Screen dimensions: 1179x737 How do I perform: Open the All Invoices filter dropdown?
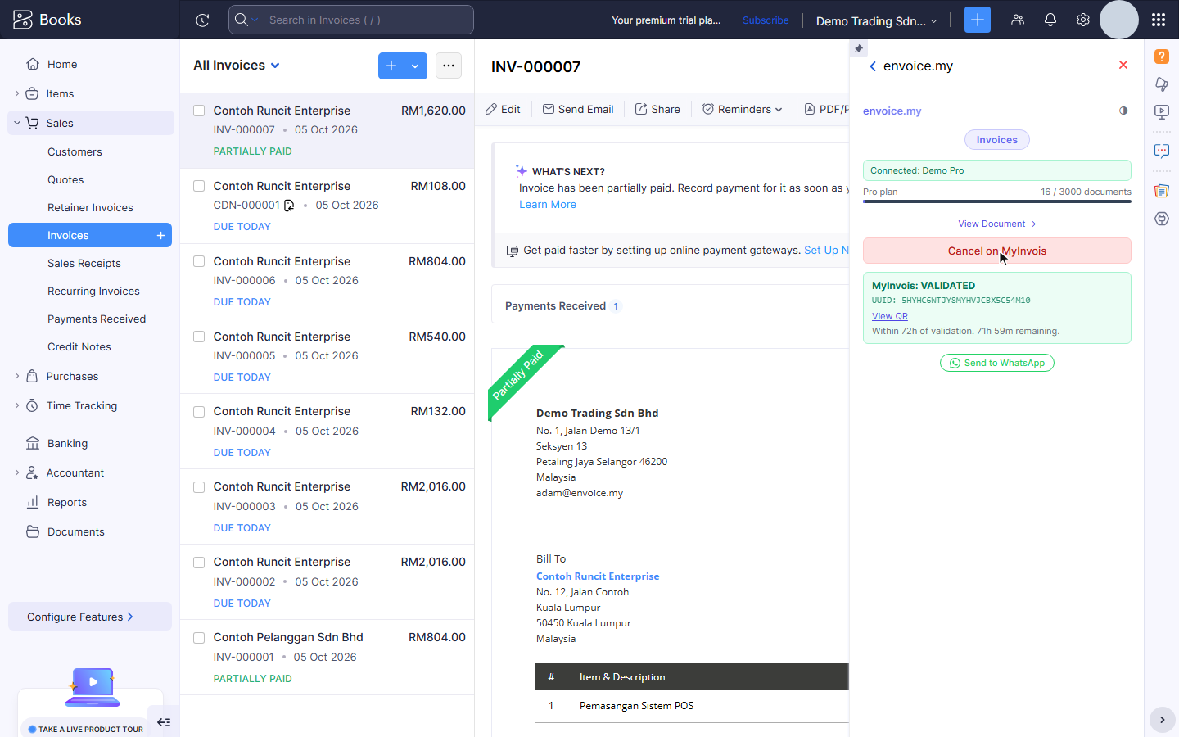pos(237,66)
